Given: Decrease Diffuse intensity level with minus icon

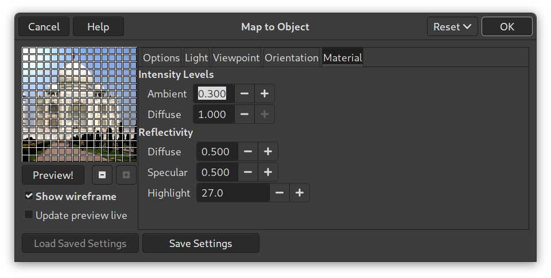Looking at the screenshot, I should point(244,114).
